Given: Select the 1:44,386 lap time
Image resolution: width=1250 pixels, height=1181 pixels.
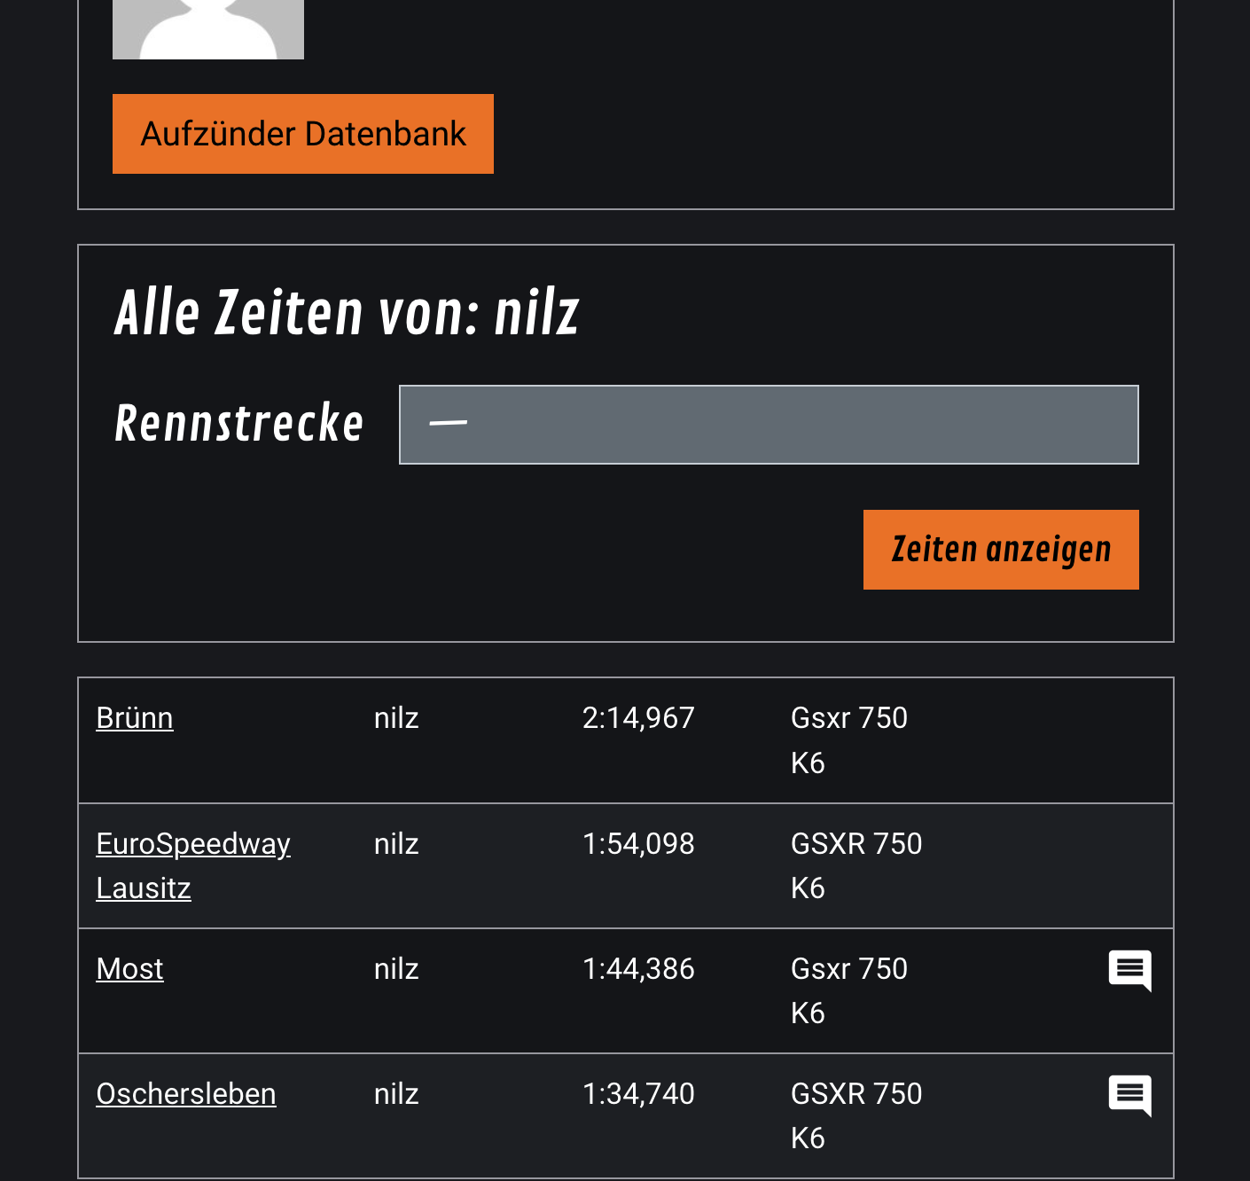Looking at the screenshot, I should 638,969.
